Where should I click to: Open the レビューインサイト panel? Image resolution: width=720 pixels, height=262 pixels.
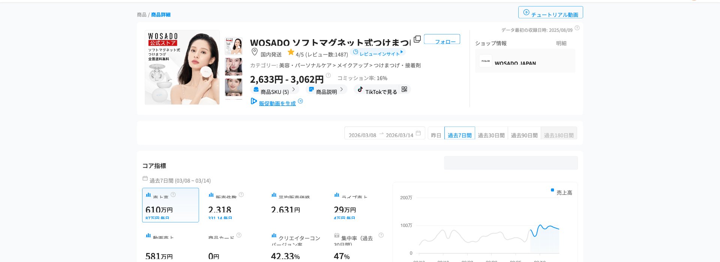pos(378,52)
